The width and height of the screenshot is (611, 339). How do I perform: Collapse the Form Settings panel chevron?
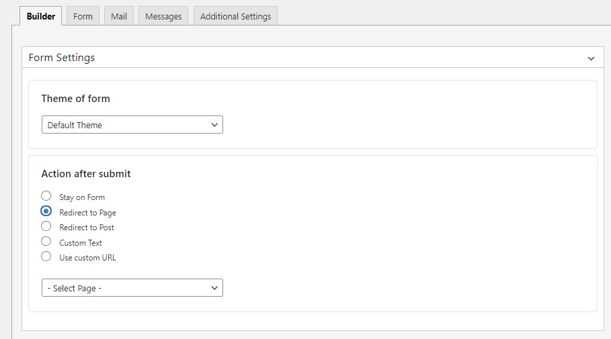pyautogui.click(x=591, y=58)
